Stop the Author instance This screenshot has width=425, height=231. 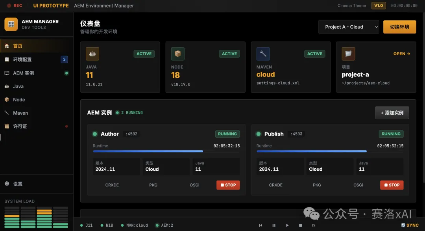(x=228, y=185)
